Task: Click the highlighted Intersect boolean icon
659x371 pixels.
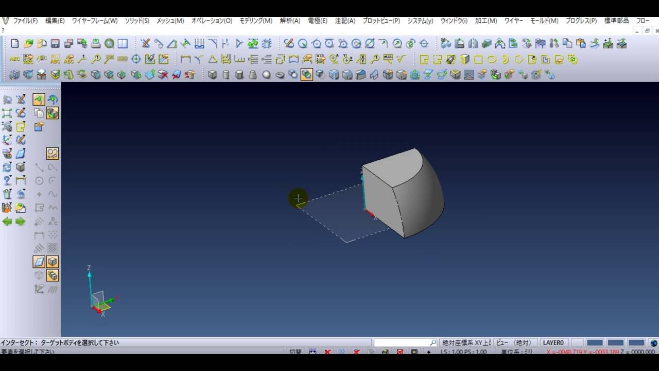Action: point(306,75)
